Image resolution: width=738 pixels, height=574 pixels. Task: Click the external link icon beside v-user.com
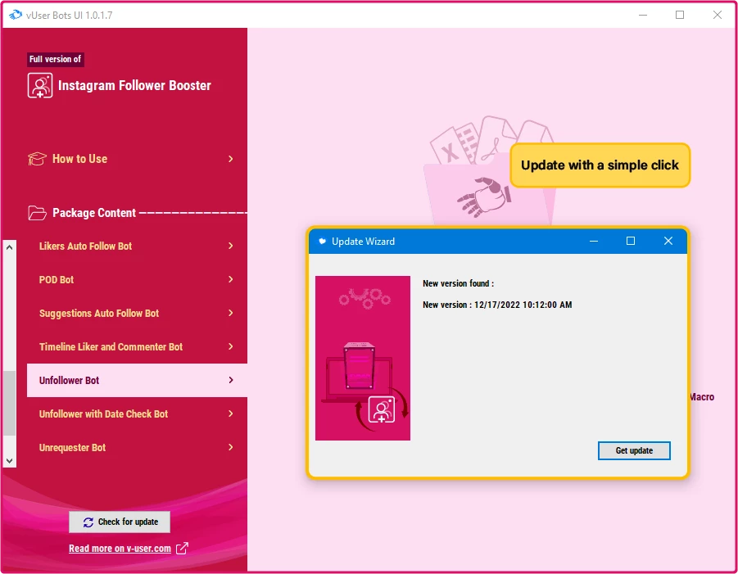182,549
